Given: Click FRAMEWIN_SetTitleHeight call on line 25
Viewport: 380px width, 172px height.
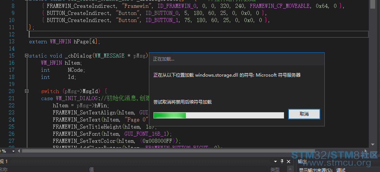Looking at the screenshot, I should [87, 127].
